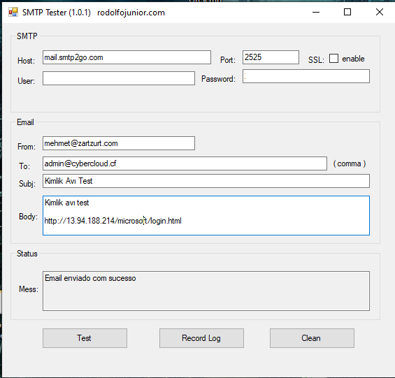Click the Mess status output box
395x378 pixels.
coord(206,291)
